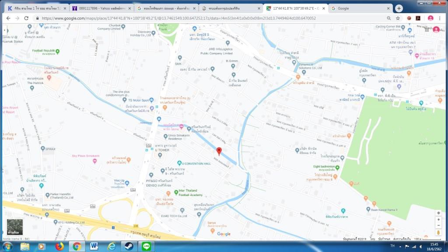The image size is (448, 252).
Task: Click the ELMO TECH Co.,Ltd marker
Action: coord(182,210)
